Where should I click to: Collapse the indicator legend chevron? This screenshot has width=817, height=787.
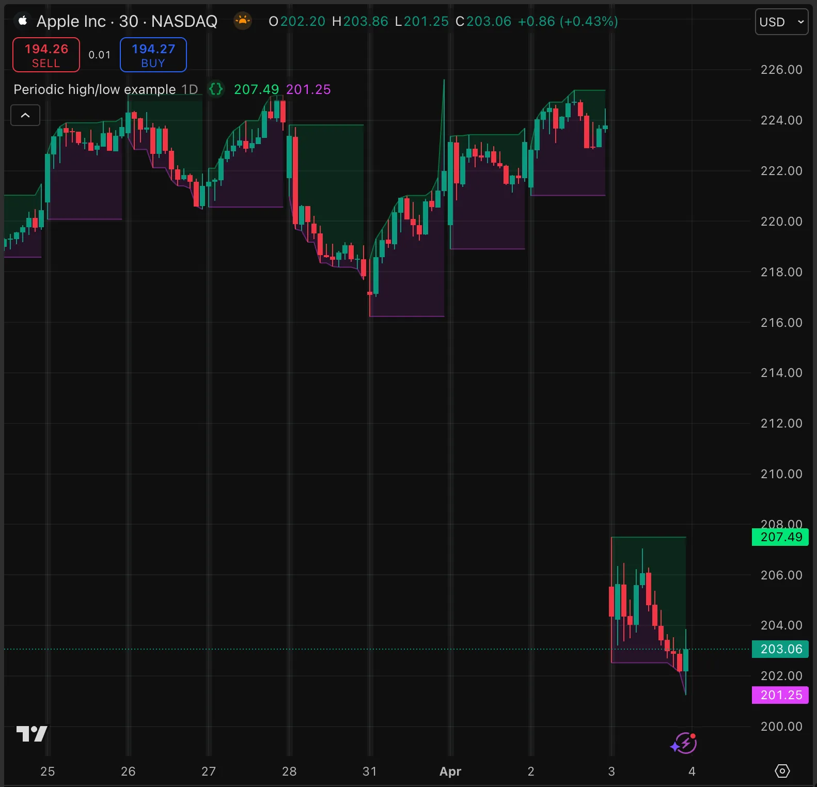pyautogui.click(x=25, y=115)
